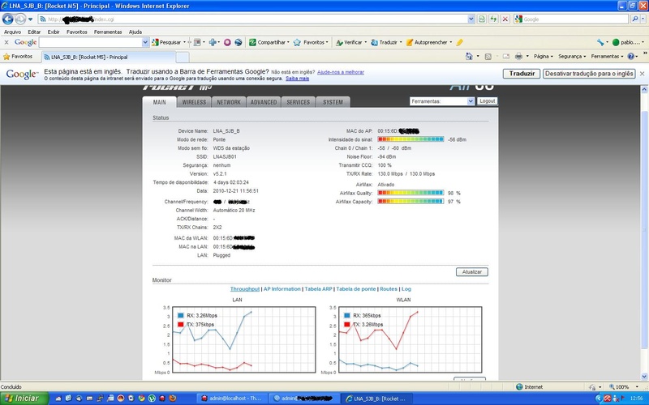The image size is (649, 405).
Task: Click the Logout button
Action: (x=488, y=100)
